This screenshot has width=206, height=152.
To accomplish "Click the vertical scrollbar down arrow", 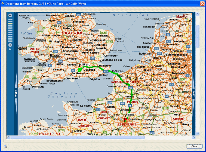I will 198,134.
